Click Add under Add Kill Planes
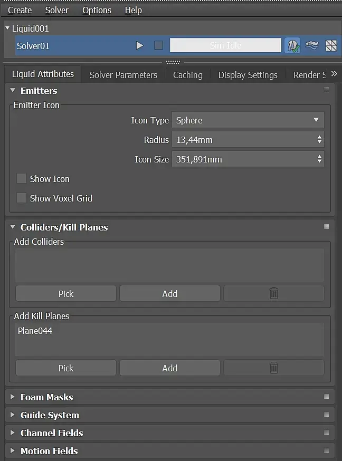Screen dimensions: 342x461 coord(169,368)
